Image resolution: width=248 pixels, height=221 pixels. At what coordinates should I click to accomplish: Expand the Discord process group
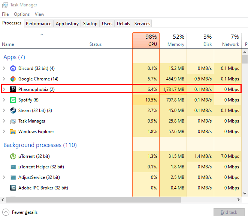(x=4, y=68)
